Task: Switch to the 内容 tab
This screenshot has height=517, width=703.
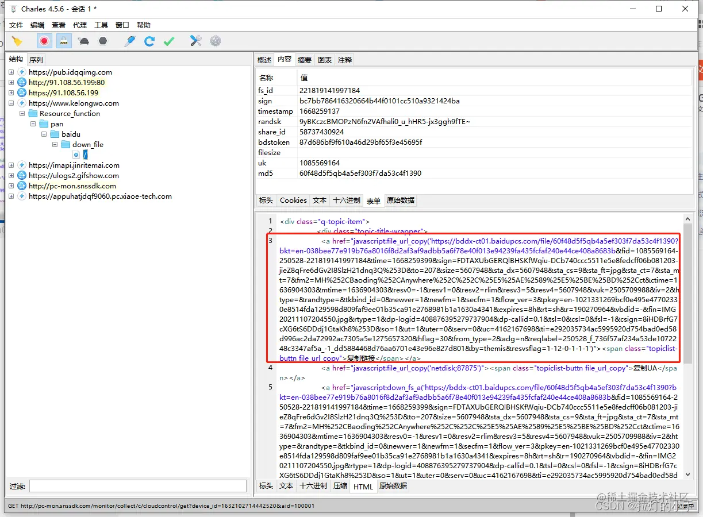Action: point(285,59)
